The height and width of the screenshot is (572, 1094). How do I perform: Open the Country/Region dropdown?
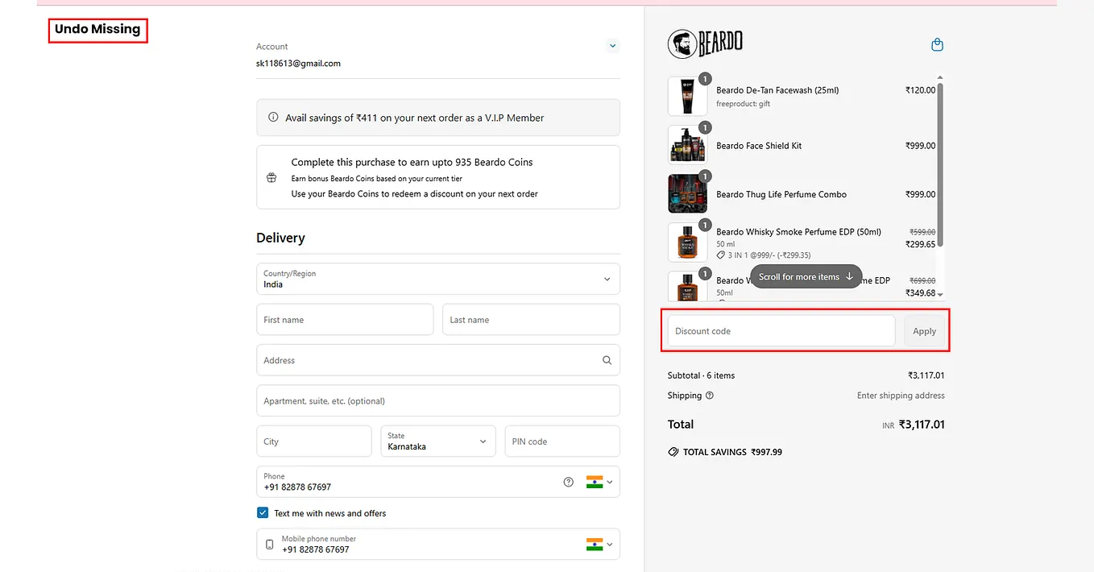(x=438, y=279)
